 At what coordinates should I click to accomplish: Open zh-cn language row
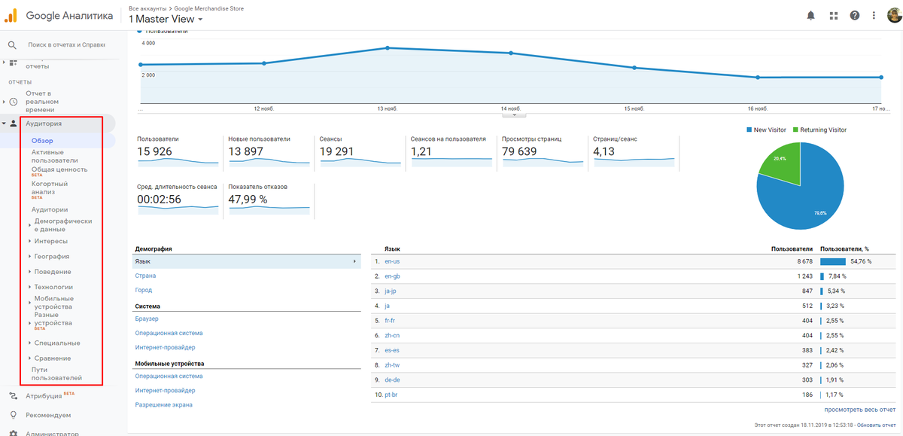click(392, 335)
